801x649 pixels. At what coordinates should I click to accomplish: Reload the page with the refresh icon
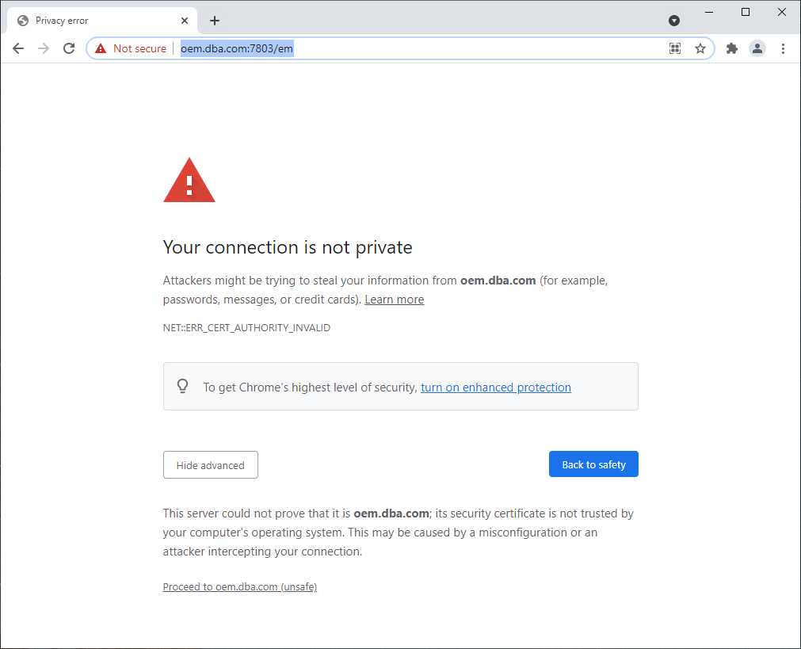coord(69,48)
